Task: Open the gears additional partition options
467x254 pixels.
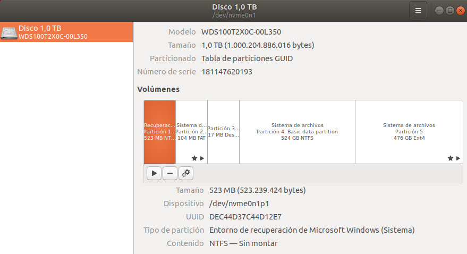Action: click(x=185, y=173)
